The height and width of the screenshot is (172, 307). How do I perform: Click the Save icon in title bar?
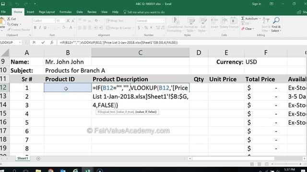(3, 4)
